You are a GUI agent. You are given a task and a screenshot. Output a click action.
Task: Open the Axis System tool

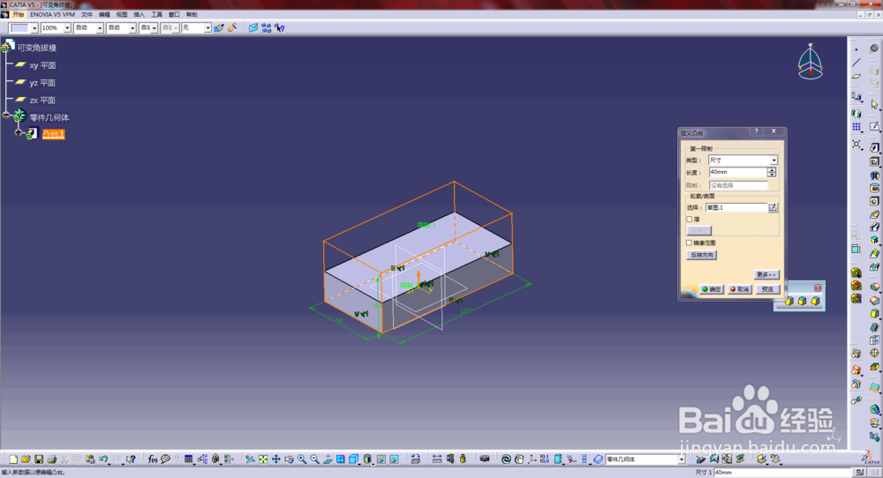532,459
